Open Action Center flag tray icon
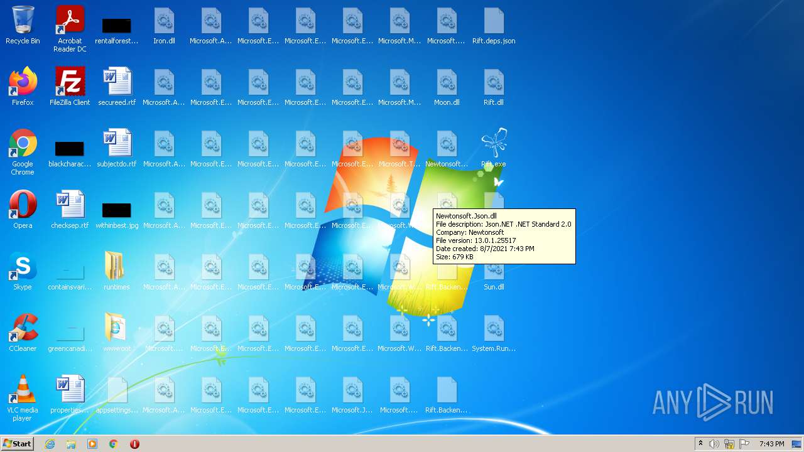The image size is (804, 452). (744, 444)
